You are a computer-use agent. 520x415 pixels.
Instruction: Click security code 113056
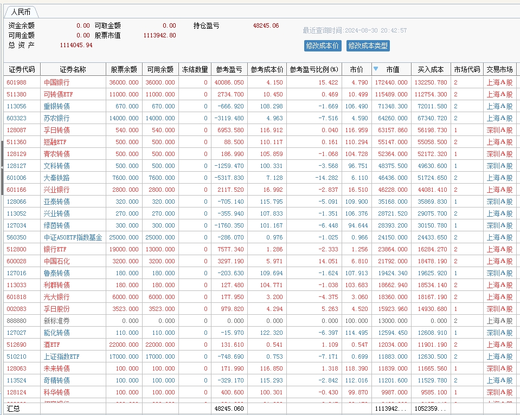click(x=17, y=106)
